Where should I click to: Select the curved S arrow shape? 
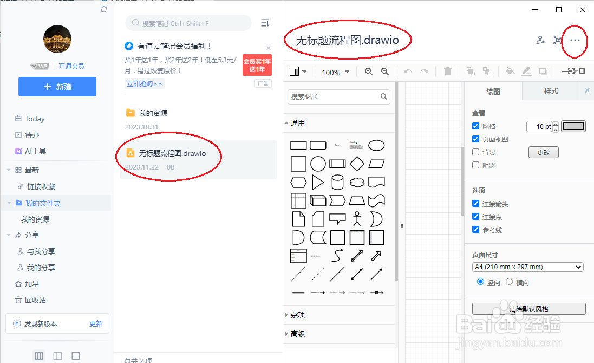337,255
